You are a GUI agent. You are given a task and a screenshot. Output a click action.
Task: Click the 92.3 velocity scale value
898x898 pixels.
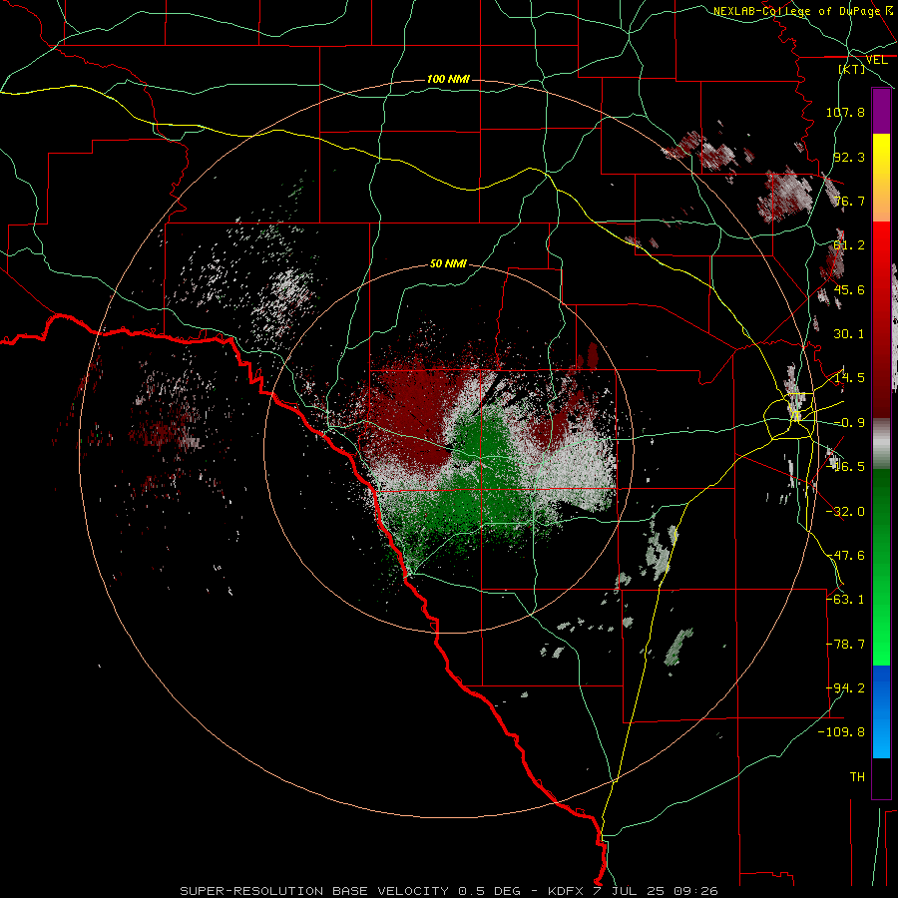[x=849, y=157]
